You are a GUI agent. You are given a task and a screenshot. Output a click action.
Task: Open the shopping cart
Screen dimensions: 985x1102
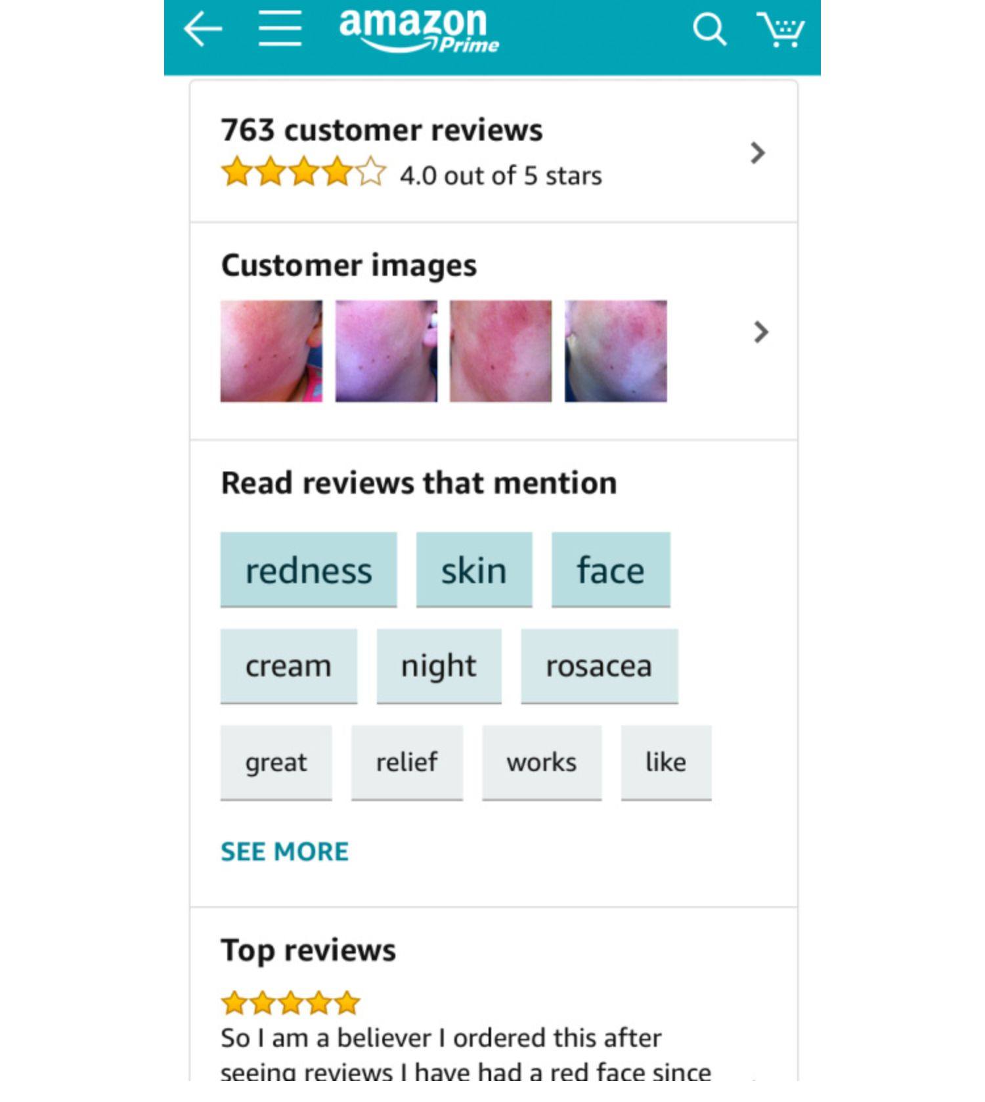pos(780,30)
